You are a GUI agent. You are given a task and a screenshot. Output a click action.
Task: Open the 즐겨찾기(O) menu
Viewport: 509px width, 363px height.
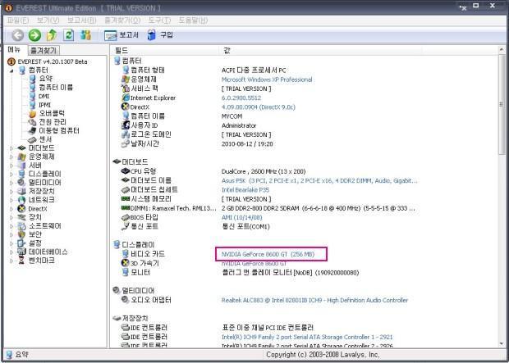click(x=122, y=20)
